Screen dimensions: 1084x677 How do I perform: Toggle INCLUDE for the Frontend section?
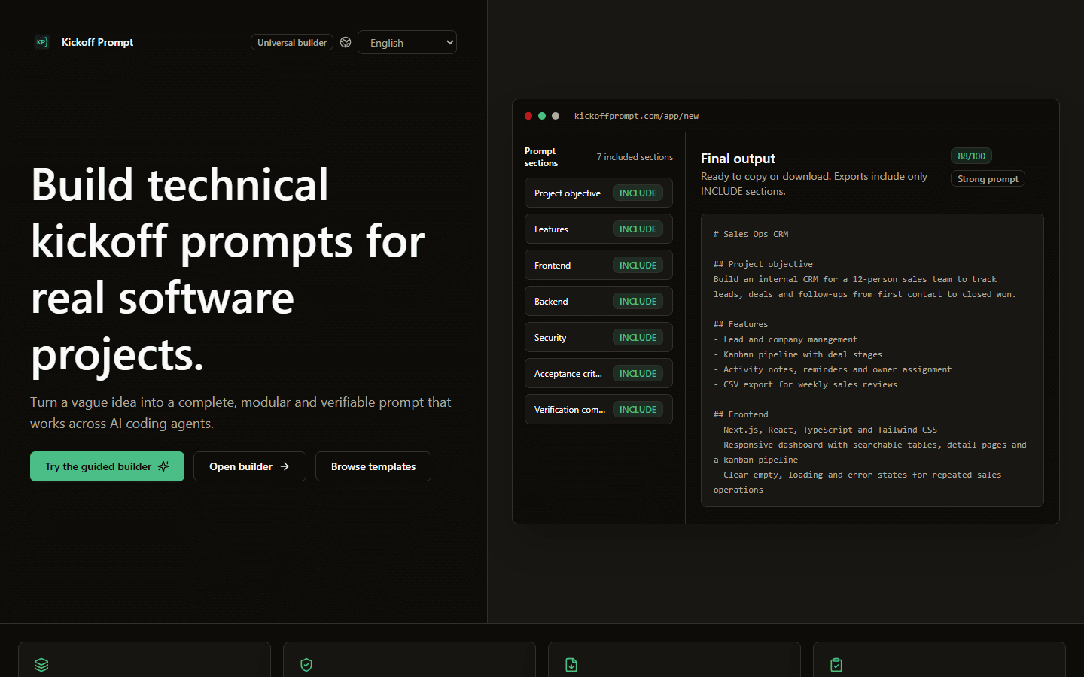638,266
